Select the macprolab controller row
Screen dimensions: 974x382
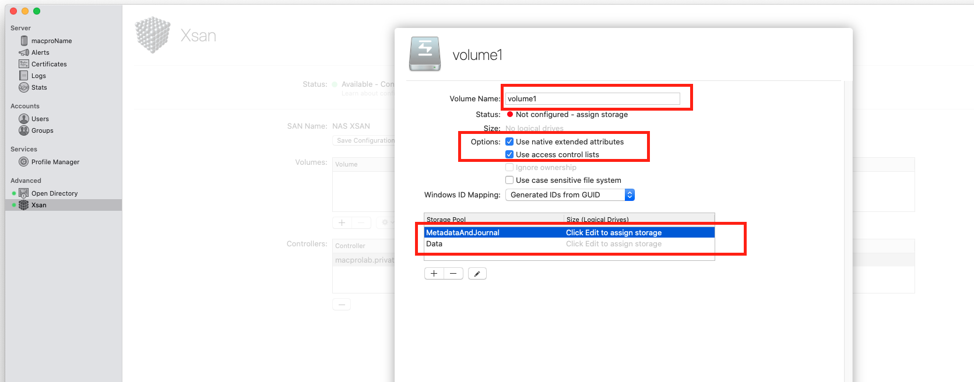364,260
